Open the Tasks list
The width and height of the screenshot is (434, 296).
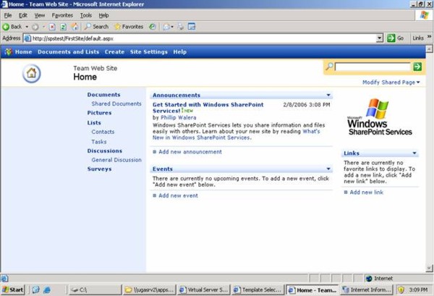tap(99, 142)
